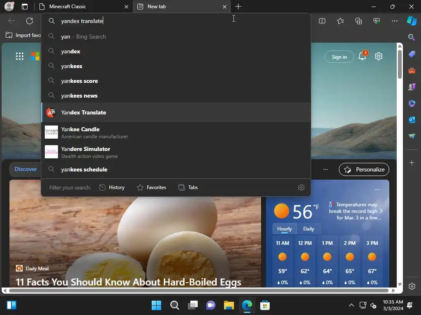Click the Import favorites bookmark item
Image resolution: width=421 pixels, height=315 pixels.
(x=23, y=35)
